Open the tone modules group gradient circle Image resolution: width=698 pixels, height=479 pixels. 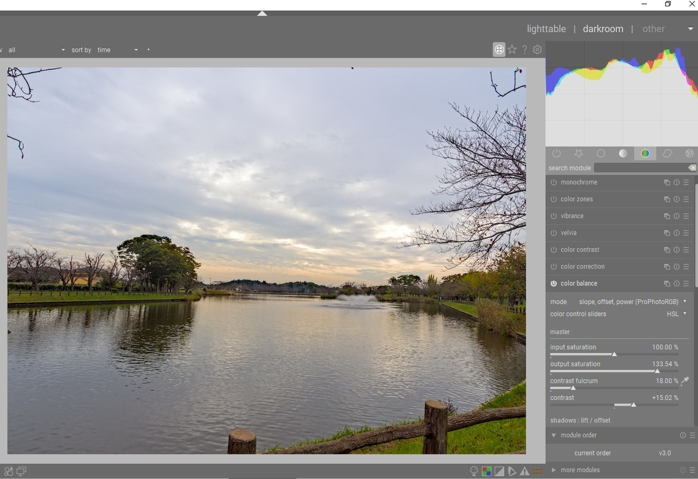point(623,153)
